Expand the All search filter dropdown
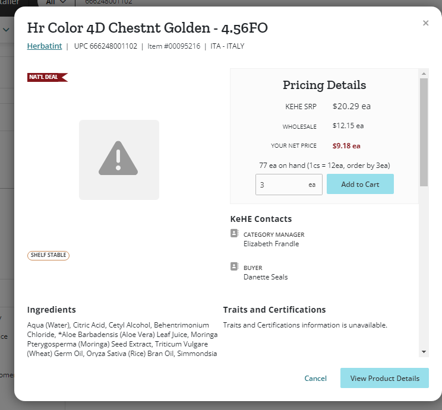Image resolution: width=442 pixels, height=410 pixels. click(x=56, y=2)
